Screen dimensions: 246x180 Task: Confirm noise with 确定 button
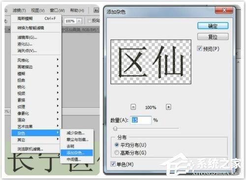click(x=213, y=26)
